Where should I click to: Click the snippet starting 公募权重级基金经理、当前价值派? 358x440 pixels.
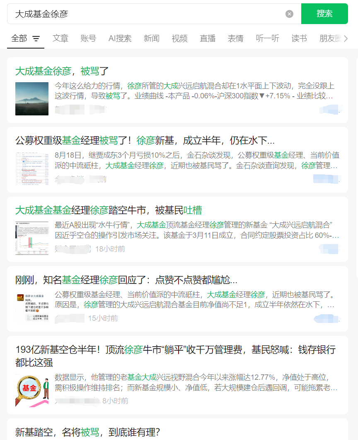click(194, 299)
